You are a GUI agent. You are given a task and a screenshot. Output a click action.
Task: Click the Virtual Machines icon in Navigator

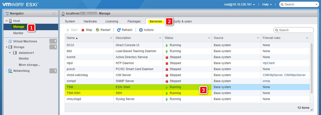click(10, 41)
